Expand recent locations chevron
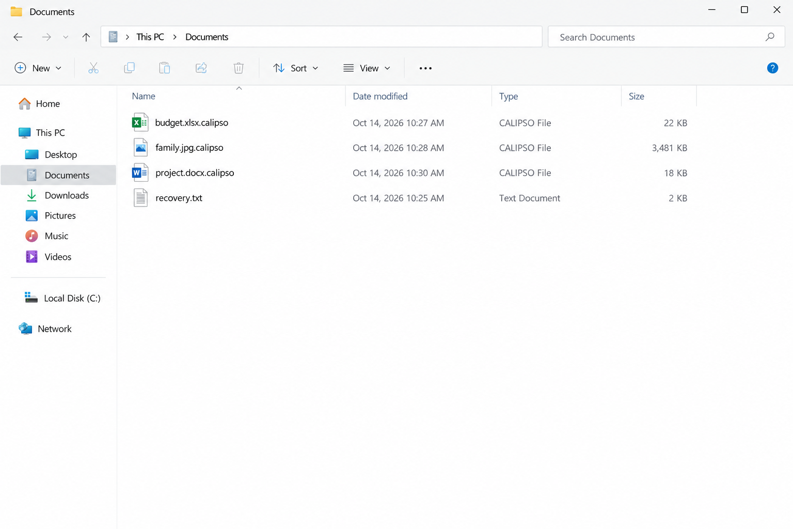This screenshot has height=529, width=793. click(66, 37)
